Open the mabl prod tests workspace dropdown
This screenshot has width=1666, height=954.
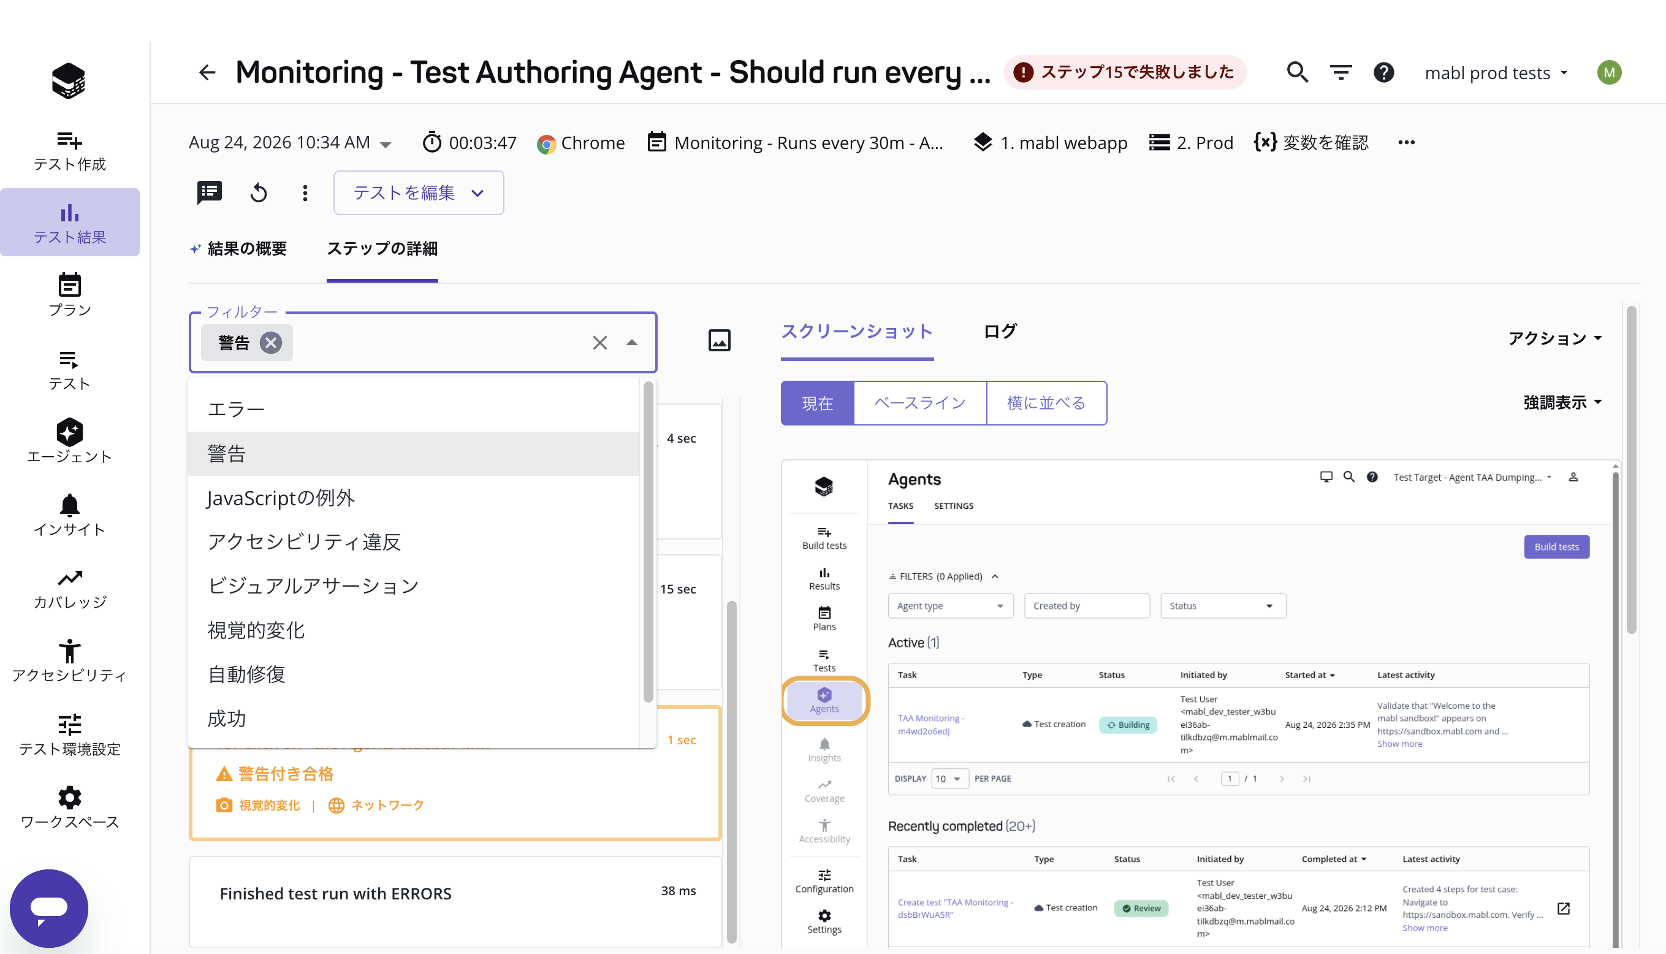click(x=1497, y=73)
